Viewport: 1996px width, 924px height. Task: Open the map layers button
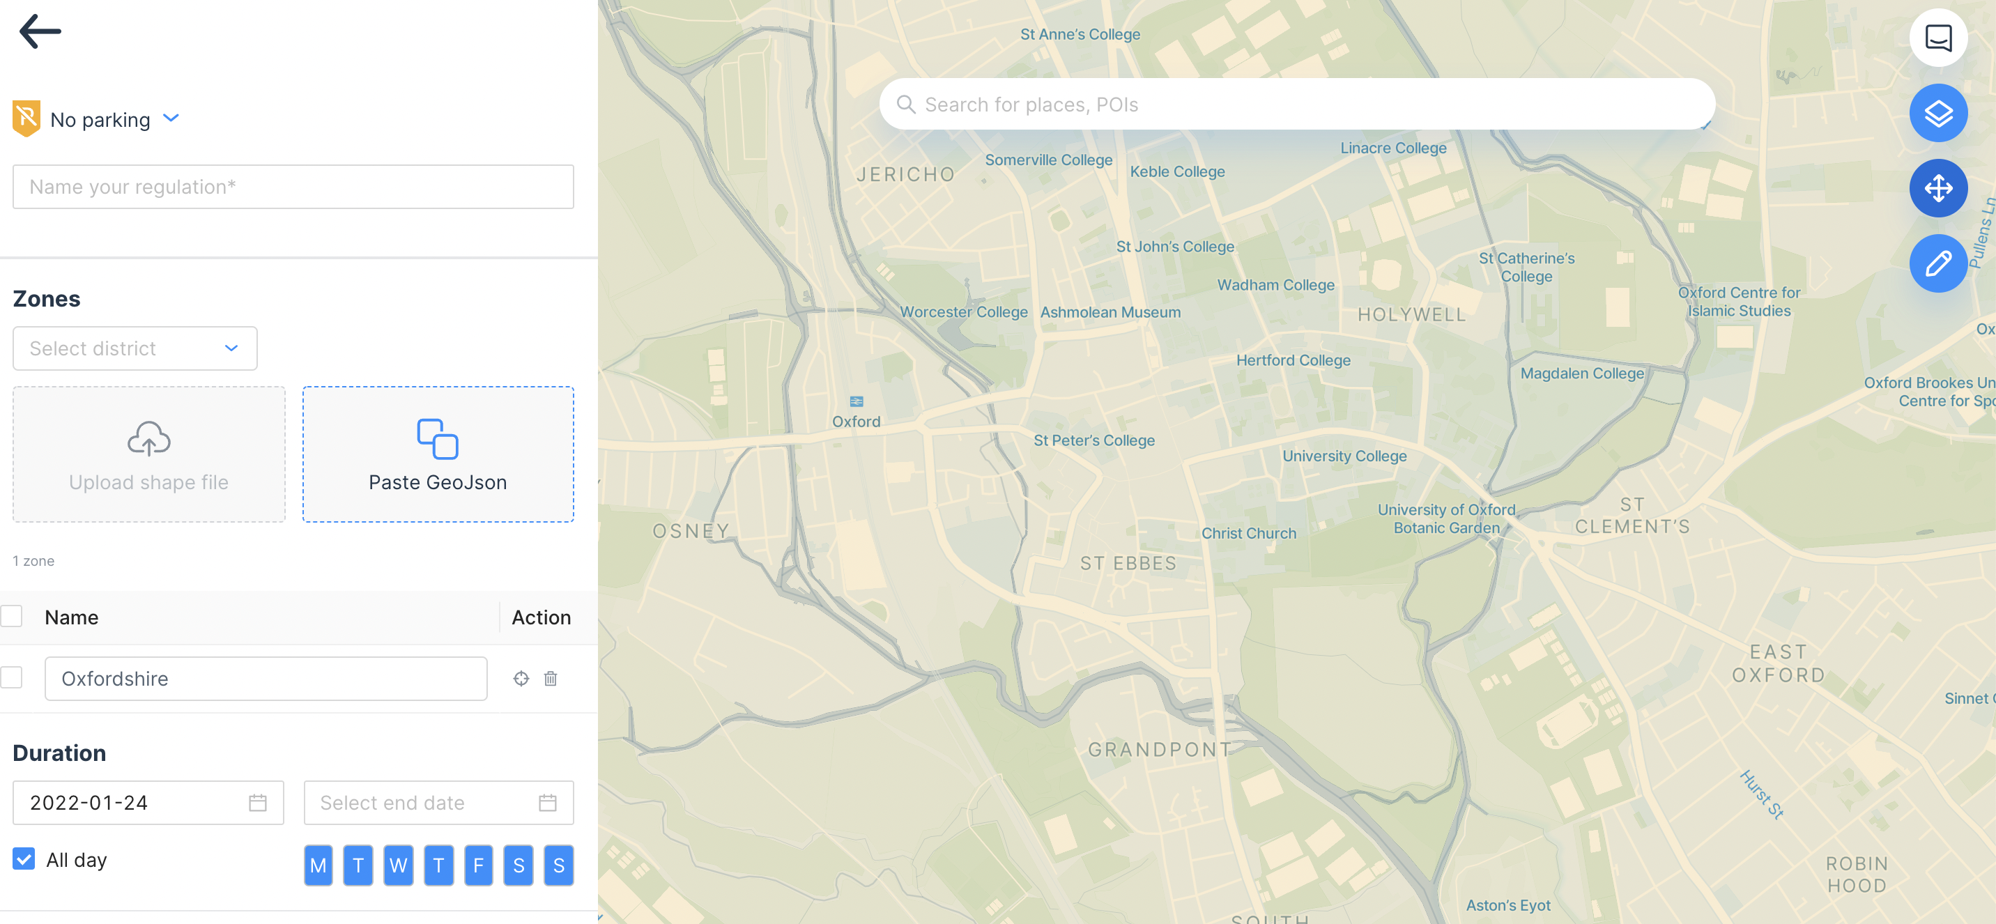[1937, 114]
